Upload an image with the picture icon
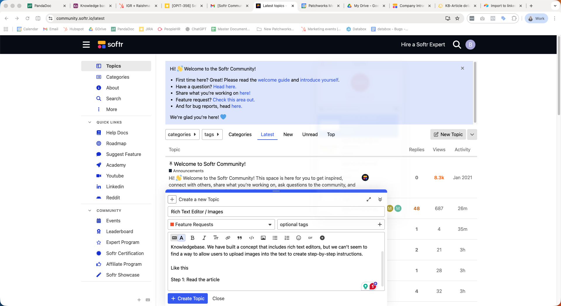The height and width of the screenshot is (306, 561). pos(263,238)
